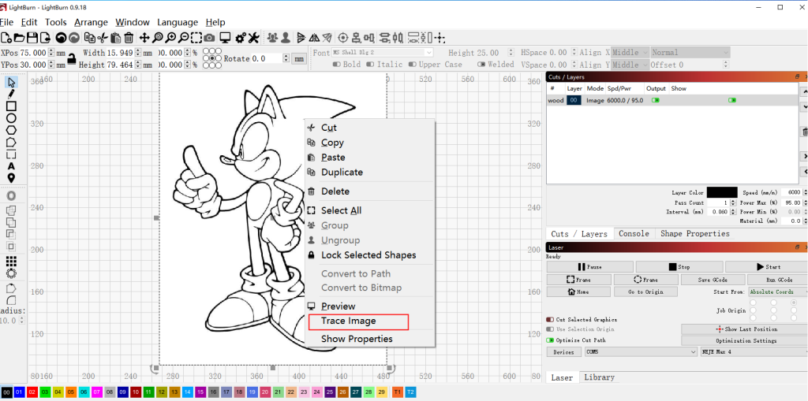Toggle the aspect ratio lock icon
The image size is (808, 401).
tap(72, 58)
